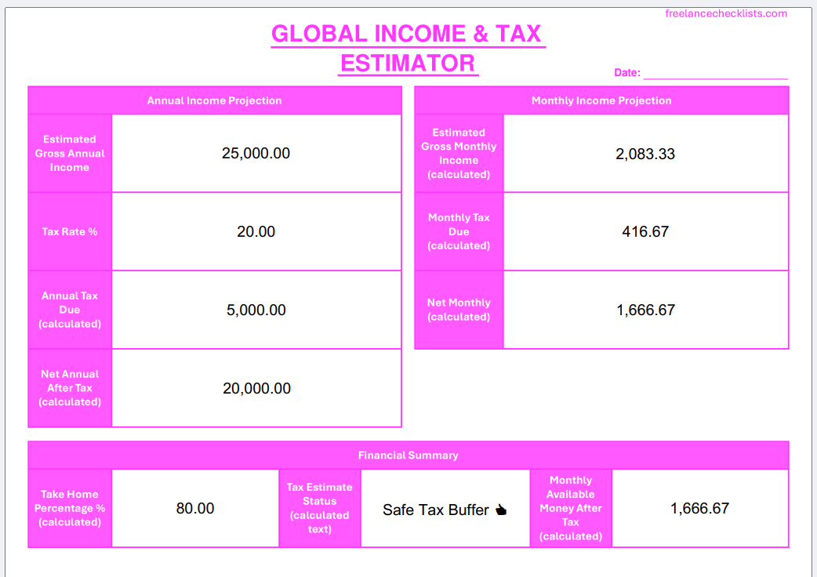Viewport: 817px width, 577px height.
Task: Open the freelancechecklists.com link
Action: click(x=726, y=13)
